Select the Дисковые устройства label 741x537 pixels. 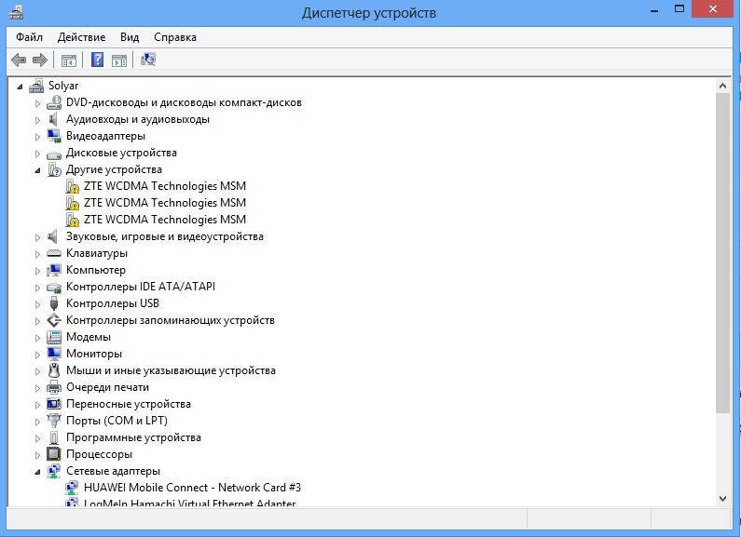[x=121, y=153]
